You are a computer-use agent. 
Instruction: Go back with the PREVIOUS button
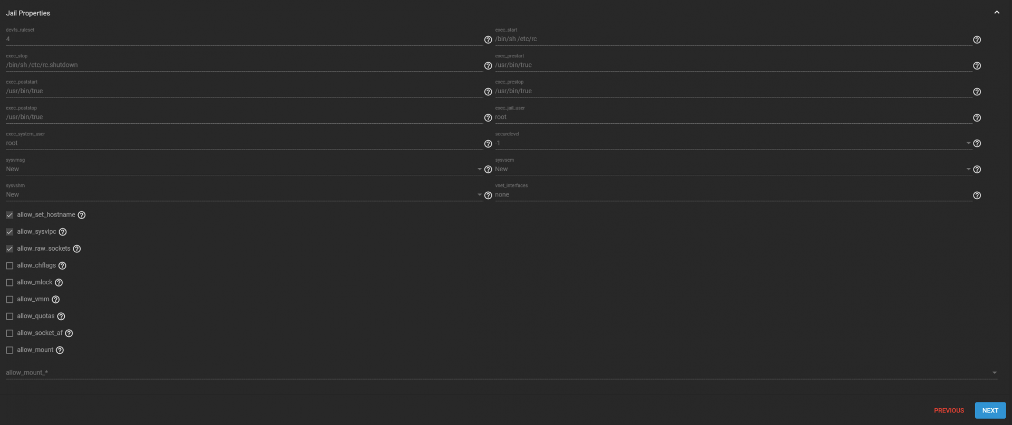click(x=949, y=410)
